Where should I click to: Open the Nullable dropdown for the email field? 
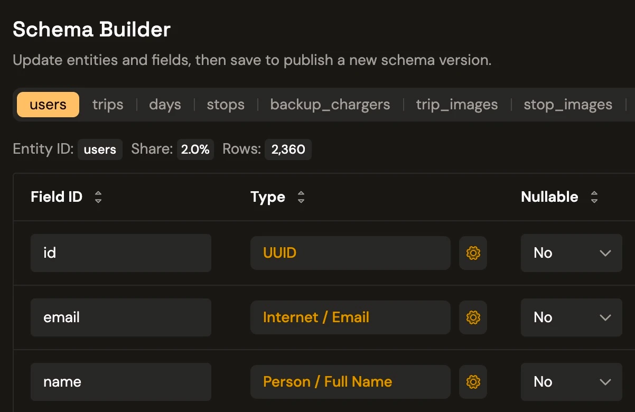point(571,317)
